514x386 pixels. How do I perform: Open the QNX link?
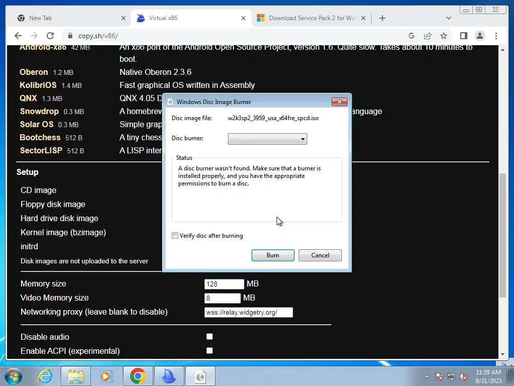28,99
